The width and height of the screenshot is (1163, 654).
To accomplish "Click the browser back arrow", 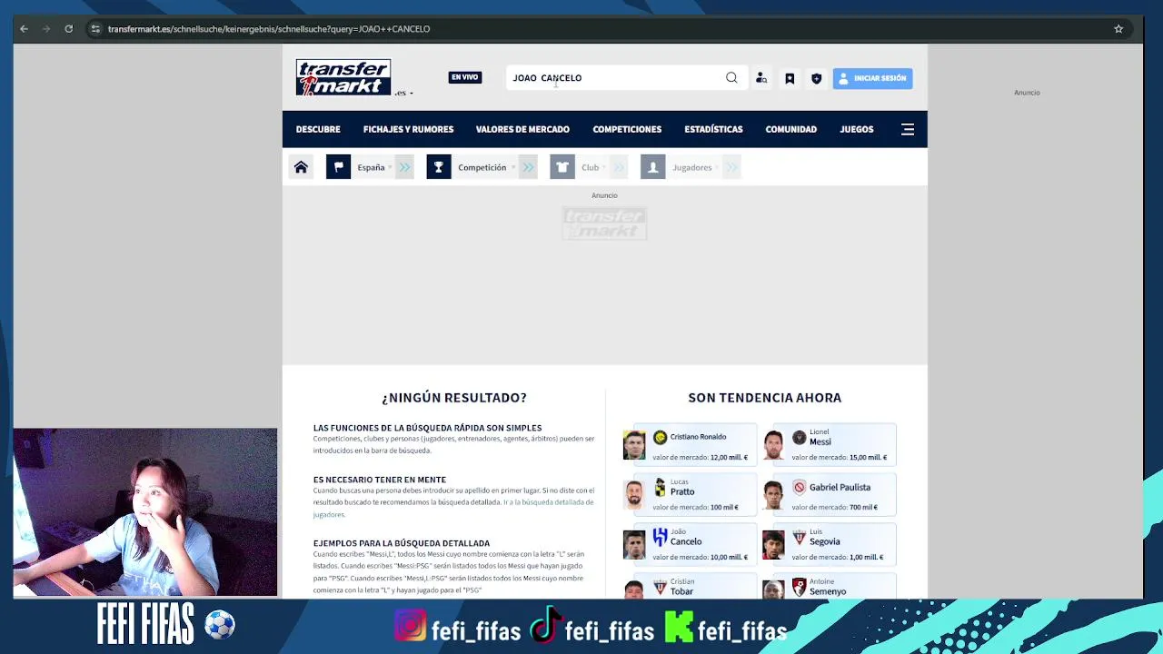I will tap(24, 29).
